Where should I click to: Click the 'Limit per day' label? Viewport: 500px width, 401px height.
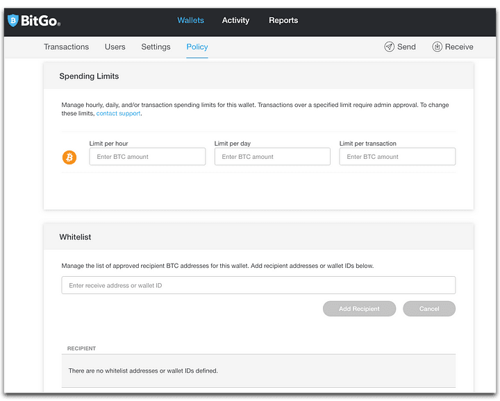[x=233, y=144]
